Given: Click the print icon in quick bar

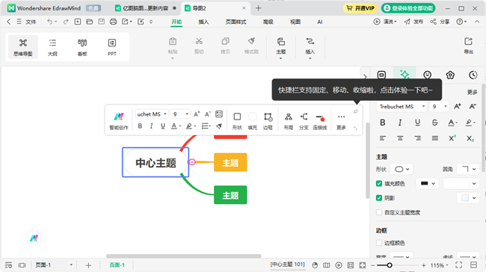Looking at the screenshot, I should (x=113, y=22).
